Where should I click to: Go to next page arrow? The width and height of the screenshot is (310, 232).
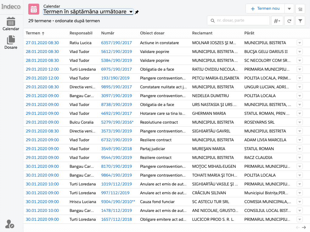pos(304,228)
